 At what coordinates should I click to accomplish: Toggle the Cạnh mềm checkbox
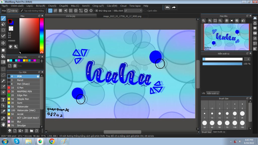click(x=145, y=11)
